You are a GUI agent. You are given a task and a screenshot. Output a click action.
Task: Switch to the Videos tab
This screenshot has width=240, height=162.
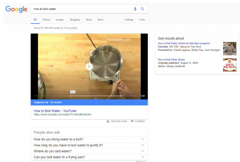coord(46,20)
